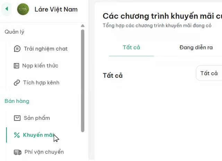Switch to Đang diễn ra tab
Viewport: 222px width, 161px height.
coord(196,47)
